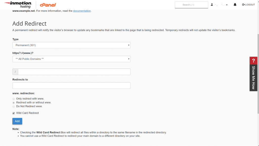The width and height of the screenshot is (259, 146).
Task: Uncheck the Wild Card Redirect checkbox
Action: coord(14,113)
